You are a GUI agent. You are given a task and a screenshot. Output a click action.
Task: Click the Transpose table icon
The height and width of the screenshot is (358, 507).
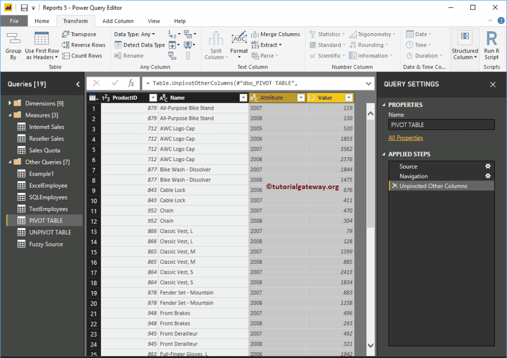click(x=66, y=34)
